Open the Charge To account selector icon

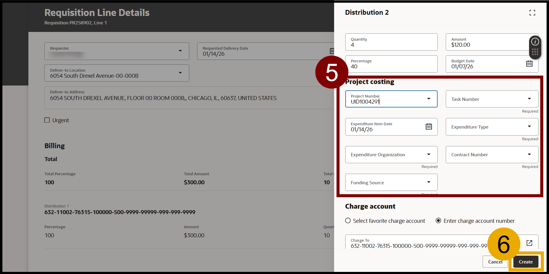point(529,243)
